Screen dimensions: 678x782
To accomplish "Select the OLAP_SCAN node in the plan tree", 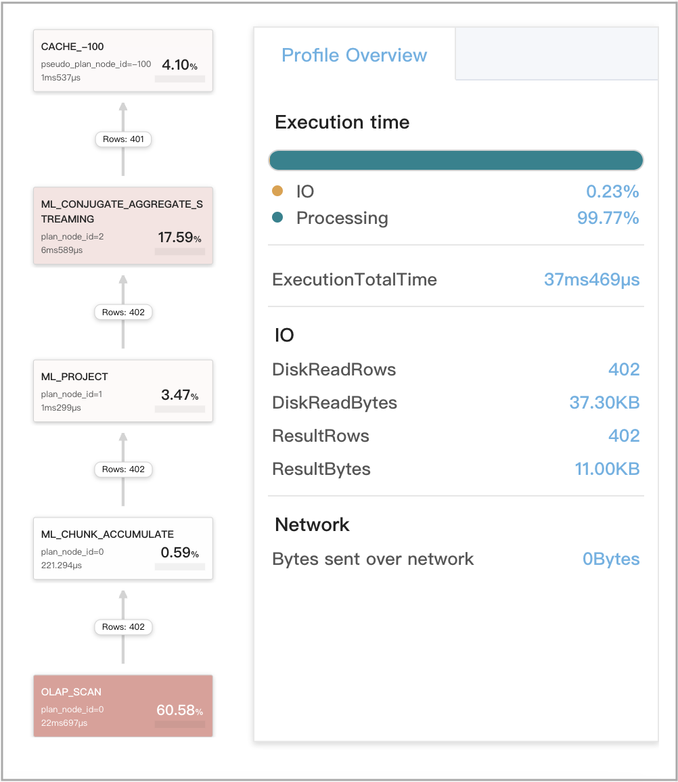I will click(x=122, y=706).
